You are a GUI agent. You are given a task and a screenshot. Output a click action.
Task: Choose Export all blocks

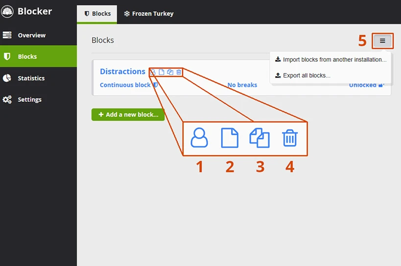click(303, 75)
